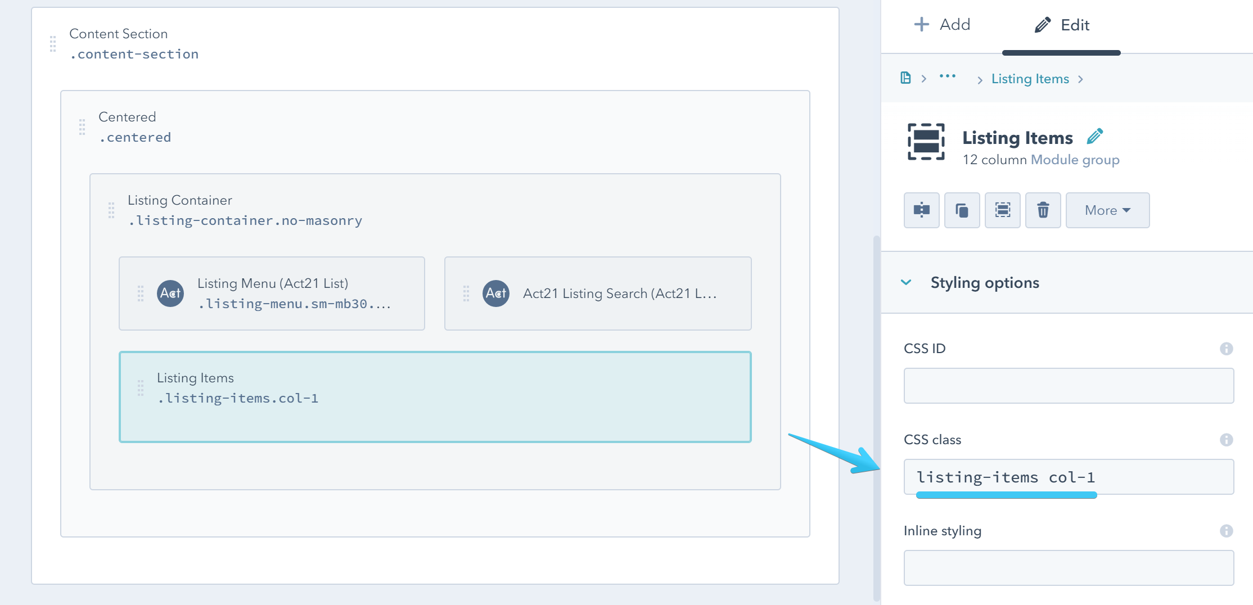The width and height of the screenshot is (1253, 605).
Task: Click the CSS class input field
Action: tap(1069, 477)
